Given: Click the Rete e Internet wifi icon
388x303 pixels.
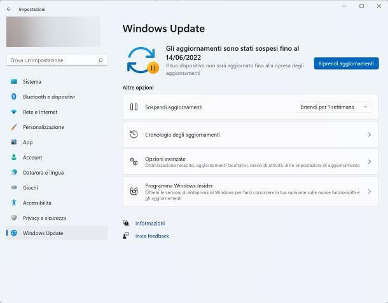Looking at the screenshot, I should 14,112.
